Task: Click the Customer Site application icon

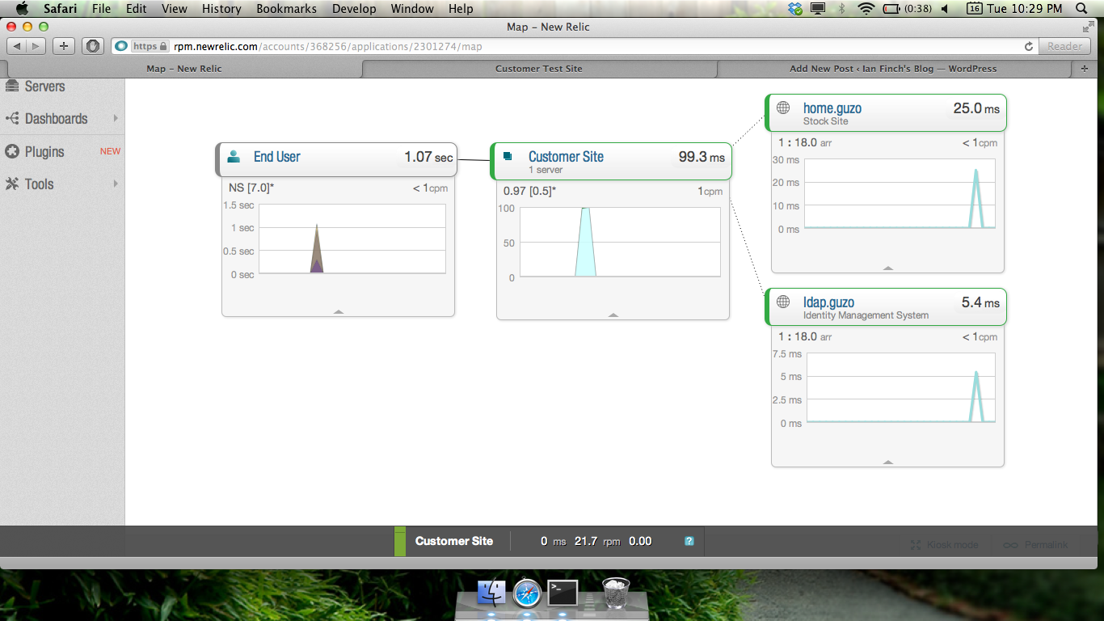Action: pos(508,157)
